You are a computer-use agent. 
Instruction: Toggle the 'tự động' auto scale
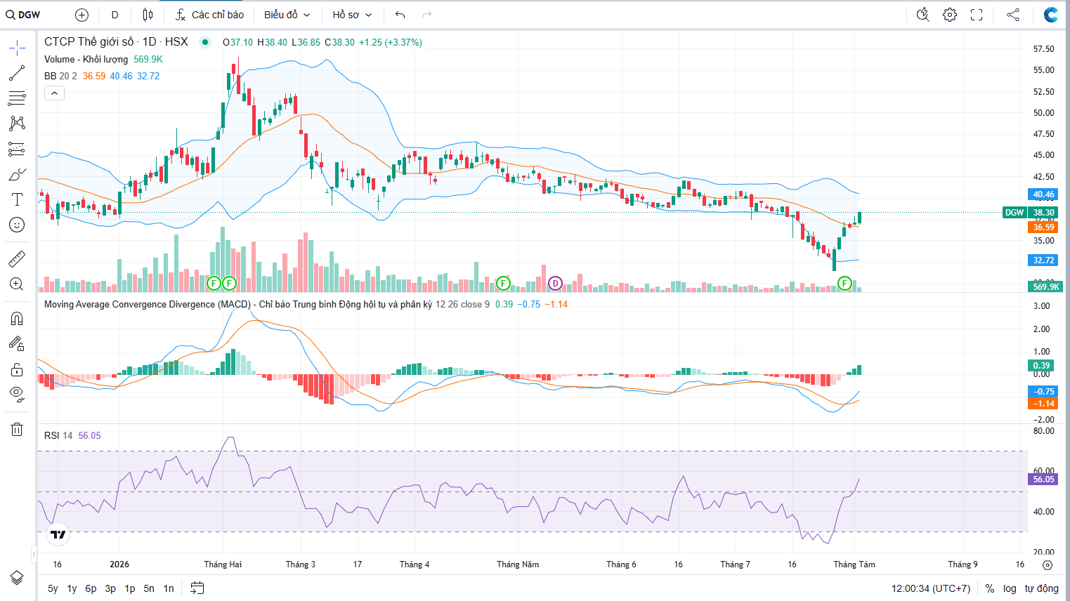[x=1041, y=588]
